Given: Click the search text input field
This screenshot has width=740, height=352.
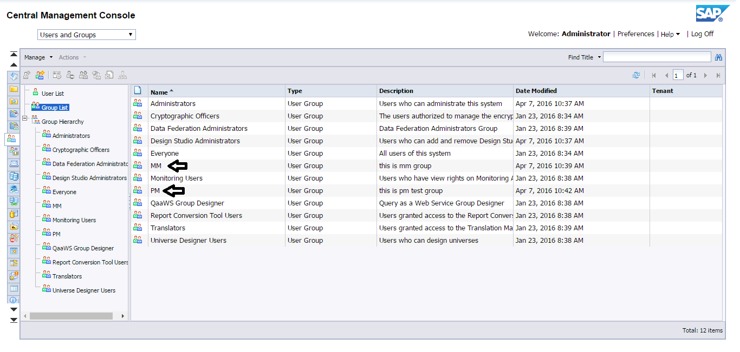Looking at the screenshot, I should click(657, 57).
